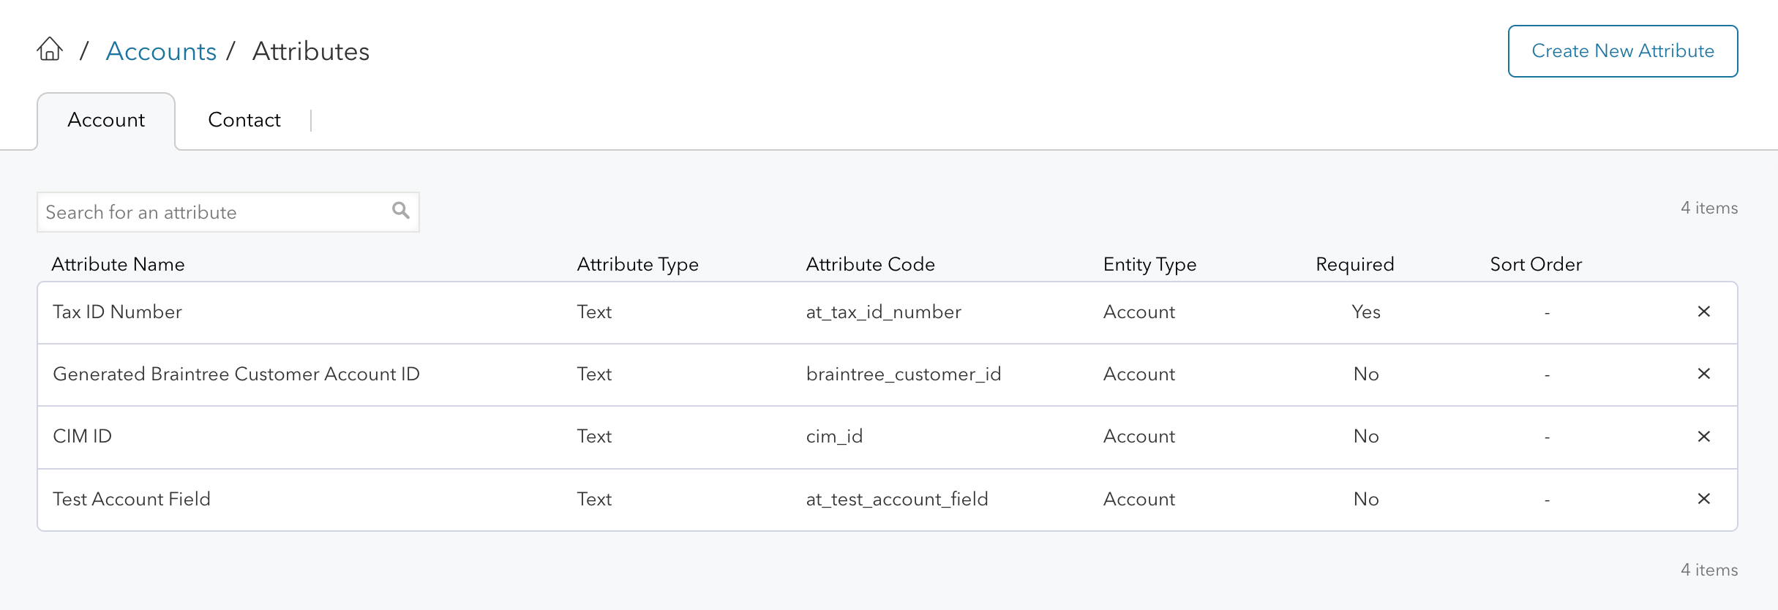Switch to the Contact tab
This screenshot has height=610, width=1778.
[244, 120]
